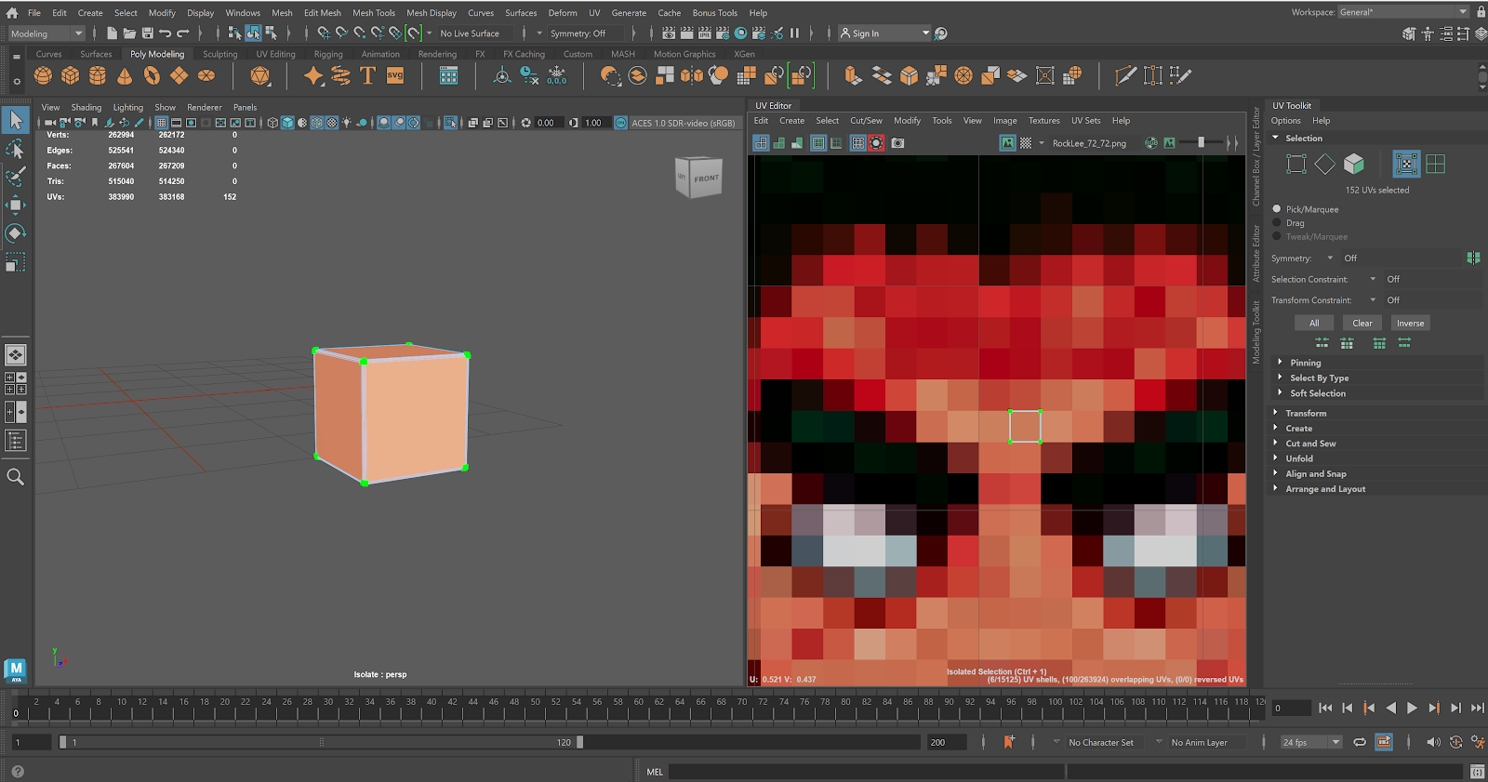The height and width of the screenshot is (782, 1488).
Task: Select the Edge selection diamond icon in UV Toolkit
Action: coord(1325,165)
